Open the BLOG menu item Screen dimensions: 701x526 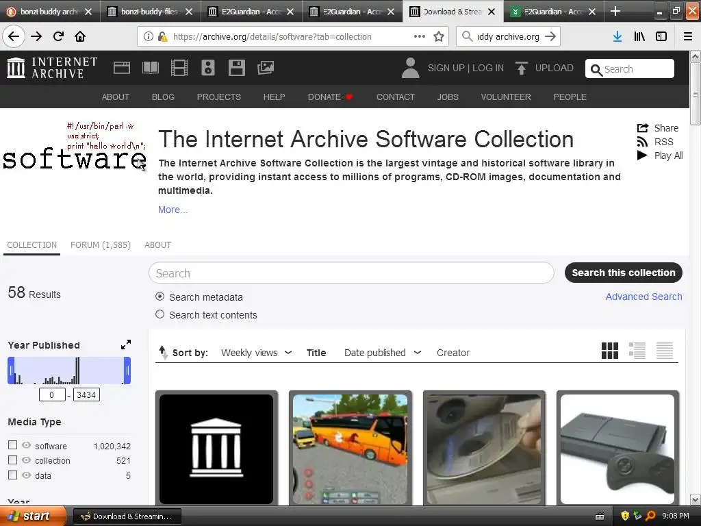[163, 97]
